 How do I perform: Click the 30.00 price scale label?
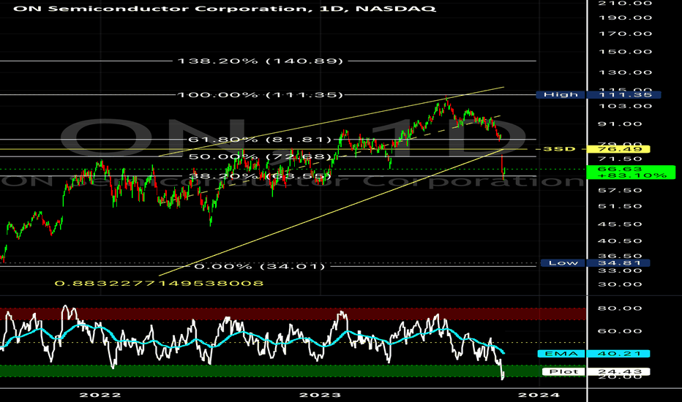click(620, 284)
